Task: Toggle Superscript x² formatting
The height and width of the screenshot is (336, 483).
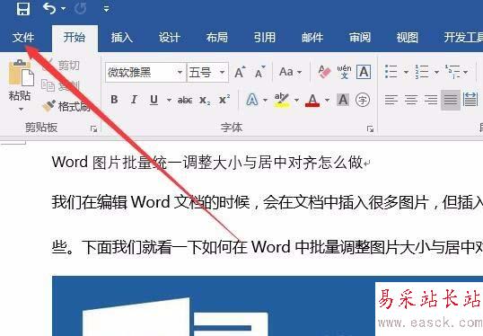Action: pos(224,99)
